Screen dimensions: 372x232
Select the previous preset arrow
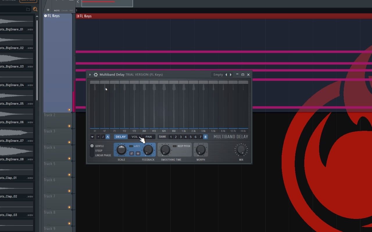(x=226, y=75)
